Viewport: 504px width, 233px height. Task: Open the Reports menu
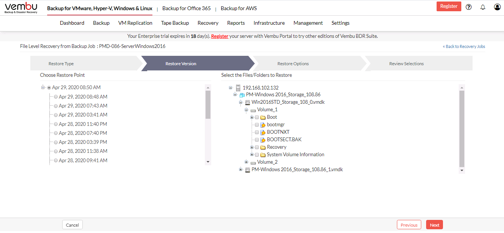tap(236, 23)
